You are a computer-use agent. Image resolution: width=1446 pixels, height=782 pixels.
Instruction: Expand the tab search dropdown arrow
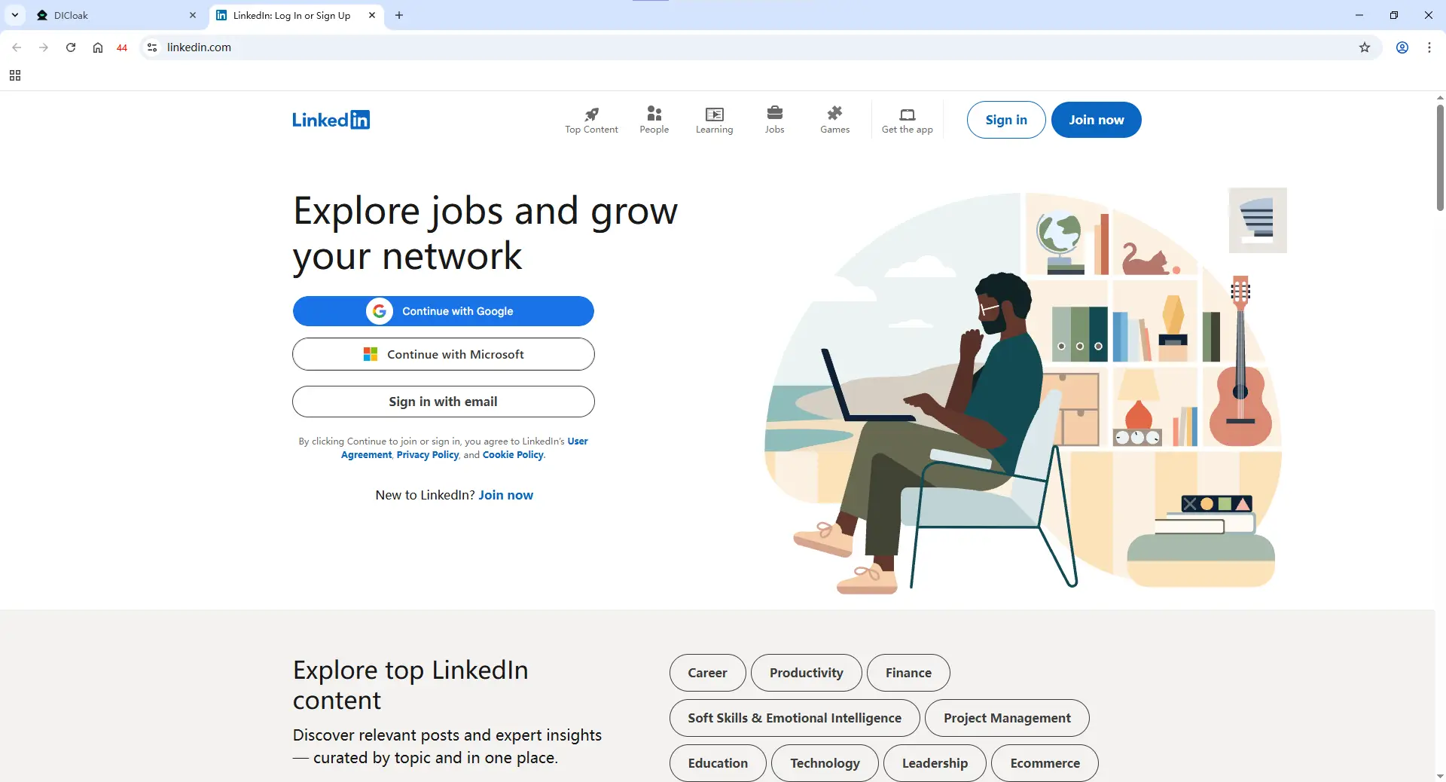click(15, 15)
